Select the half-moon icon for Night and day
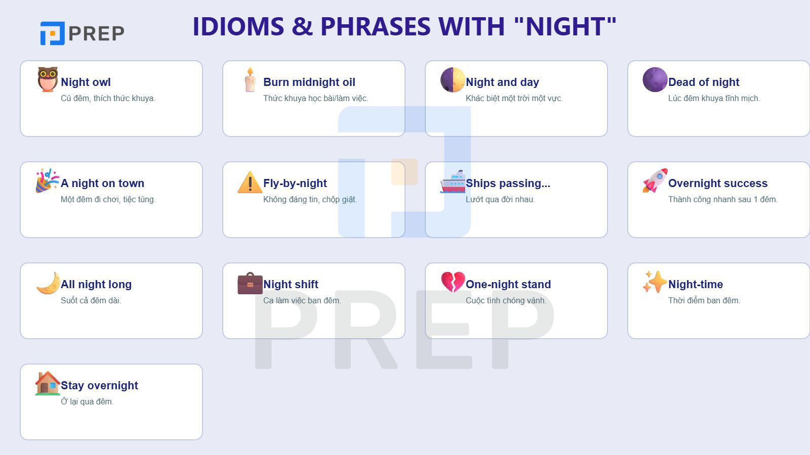810x455 pixels. click(452, 80)
